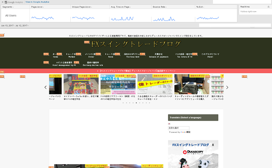Open the Avg. Time on Page dropdown
Viewport: 272px width, 168px height.
[121, 7]
